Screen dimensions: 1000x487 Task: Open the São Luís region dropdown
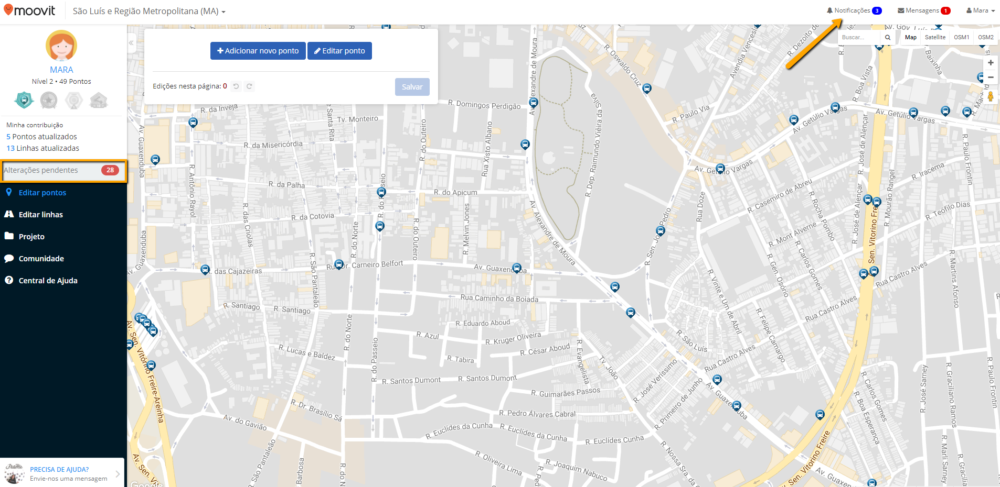pyautogui.click(x=149, y=11)
